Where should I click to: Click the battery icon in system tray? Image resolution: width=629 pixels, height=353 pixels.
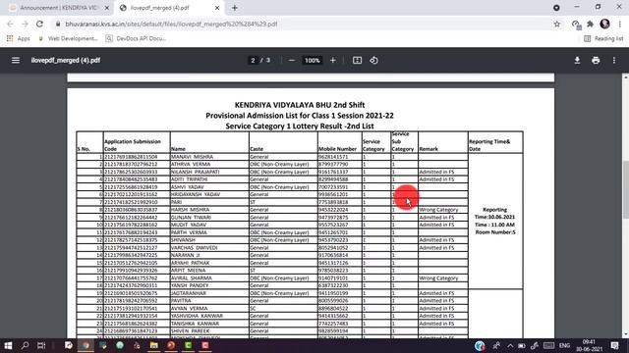click(x=522, y=345)
